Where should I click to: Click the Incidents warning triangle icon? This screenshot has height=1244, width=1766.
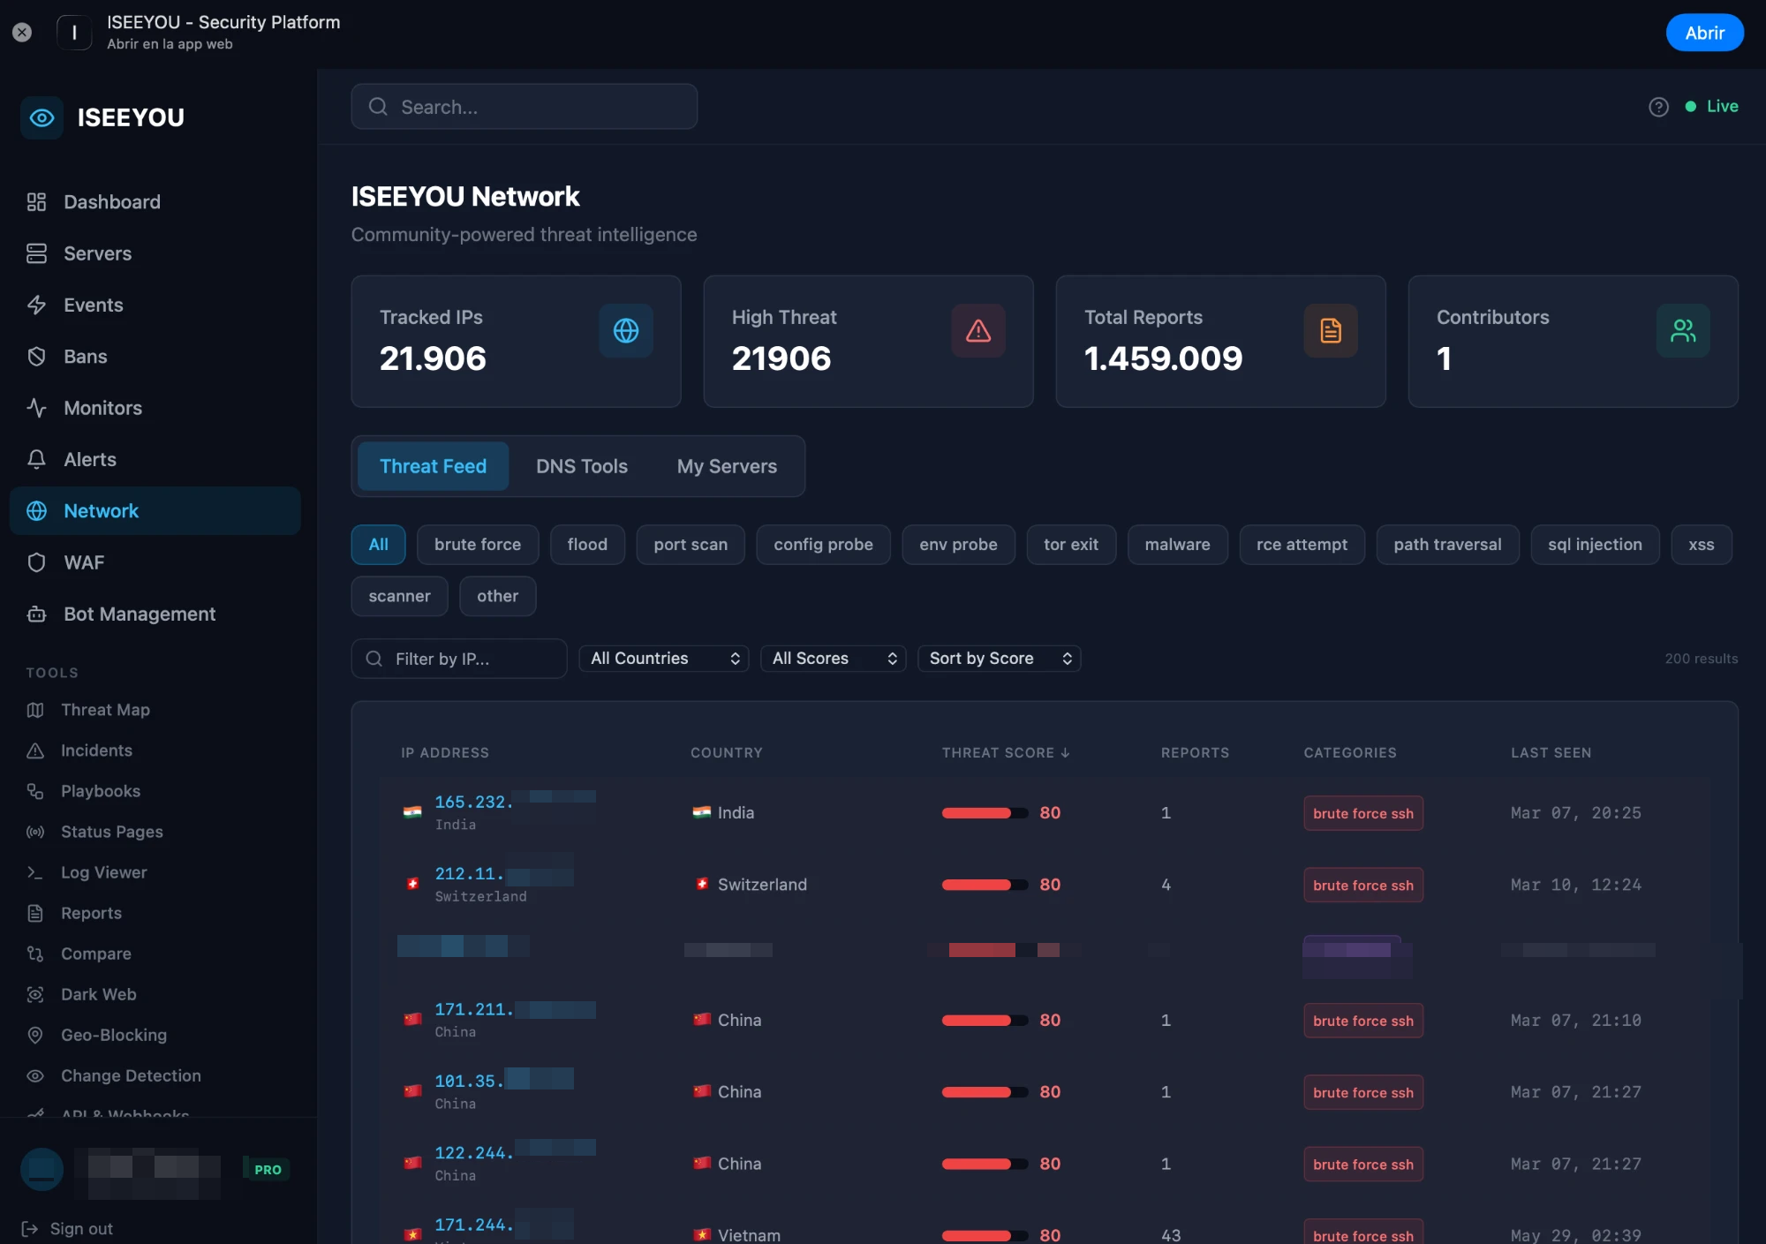35,750
